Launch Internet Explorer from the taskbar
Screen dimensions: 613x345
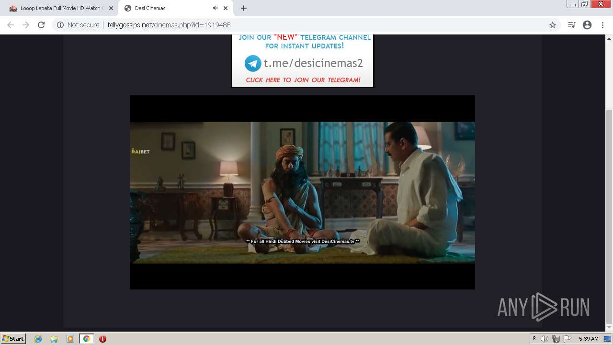point(38,339)
